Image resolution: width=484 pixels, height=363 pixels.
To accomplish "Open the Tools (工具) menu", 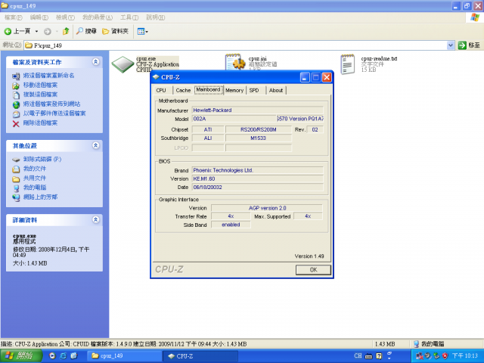I will (x=129, y=17).
